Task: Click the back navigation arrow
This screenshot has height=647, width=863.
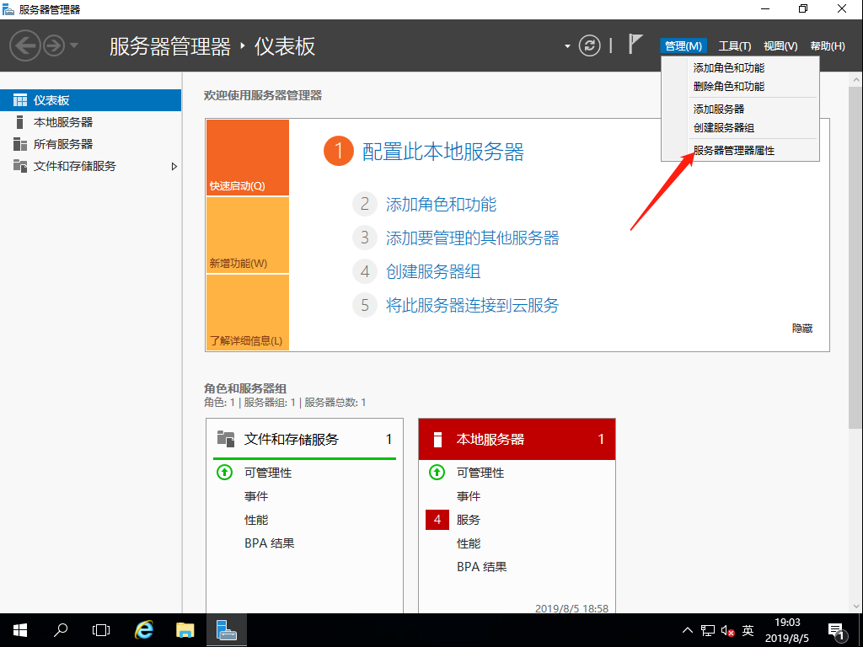Action: point(25,45)
